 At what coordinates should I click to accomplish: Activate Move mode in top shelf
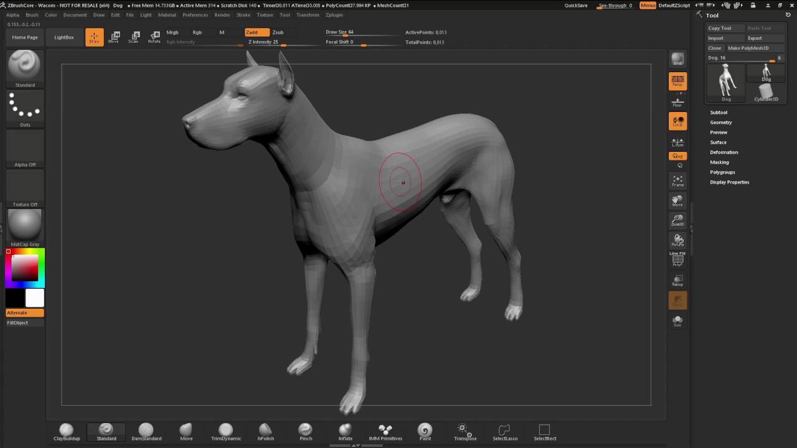coord(114,37)
